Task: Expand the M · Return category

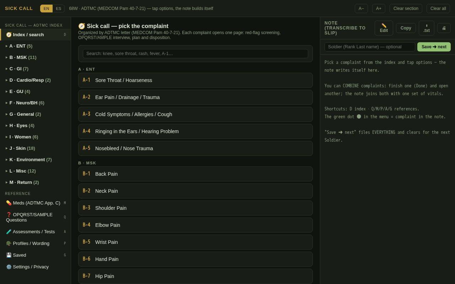Action: coord(36,182)
